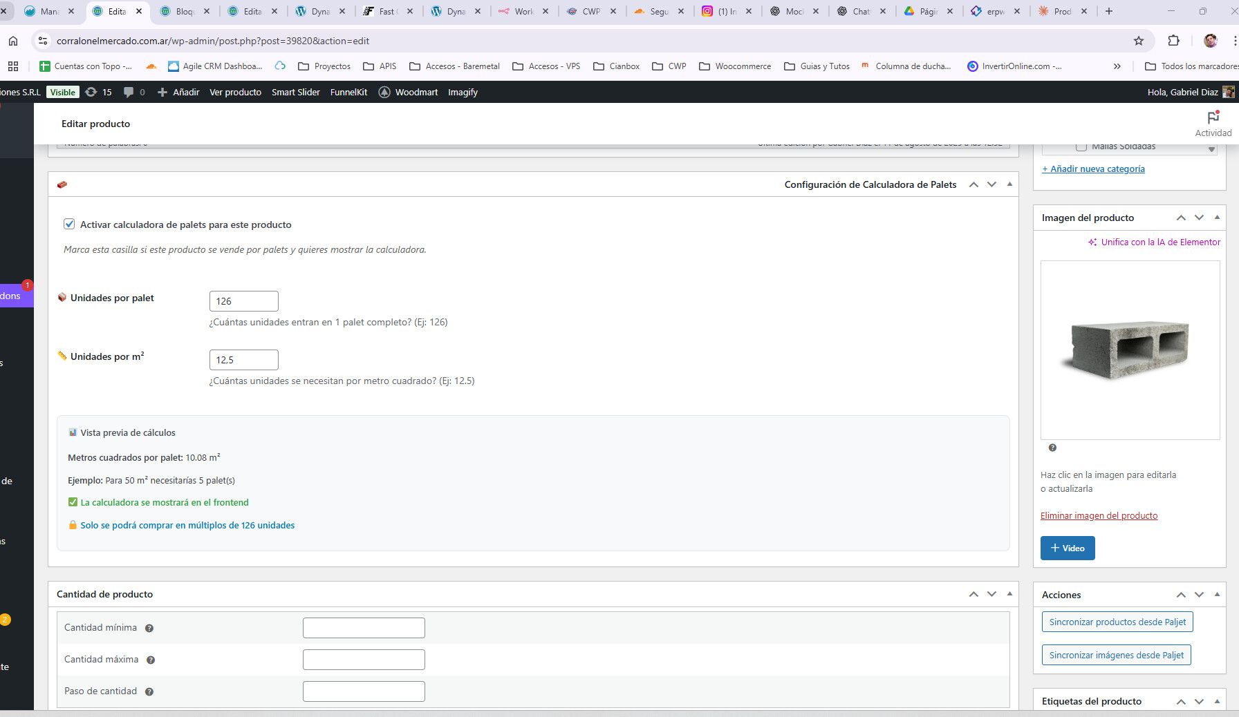Open the FunnelKit admin bar menu
Screen dimensions: 1239x717
pyautogui.click(x=348, y=92)
